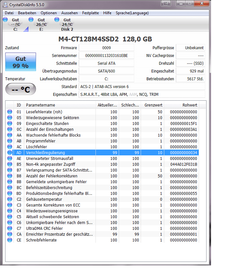Click the status orb of Verschleißregulierung row

[10, 153]
